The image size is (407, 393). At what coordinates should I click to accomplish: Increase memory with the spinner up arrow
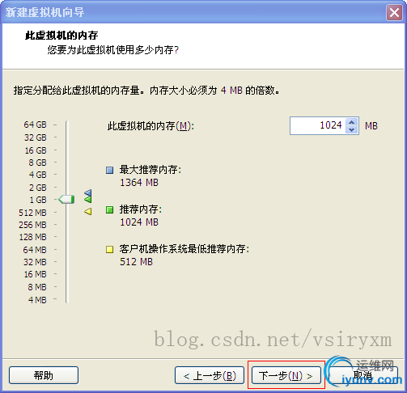click(351, 122)
